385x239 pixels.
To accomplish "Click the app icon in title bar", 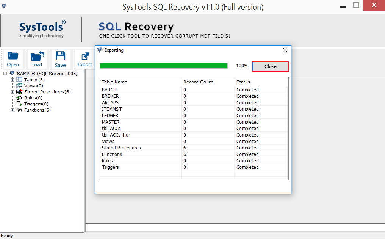I will [4, 6].
